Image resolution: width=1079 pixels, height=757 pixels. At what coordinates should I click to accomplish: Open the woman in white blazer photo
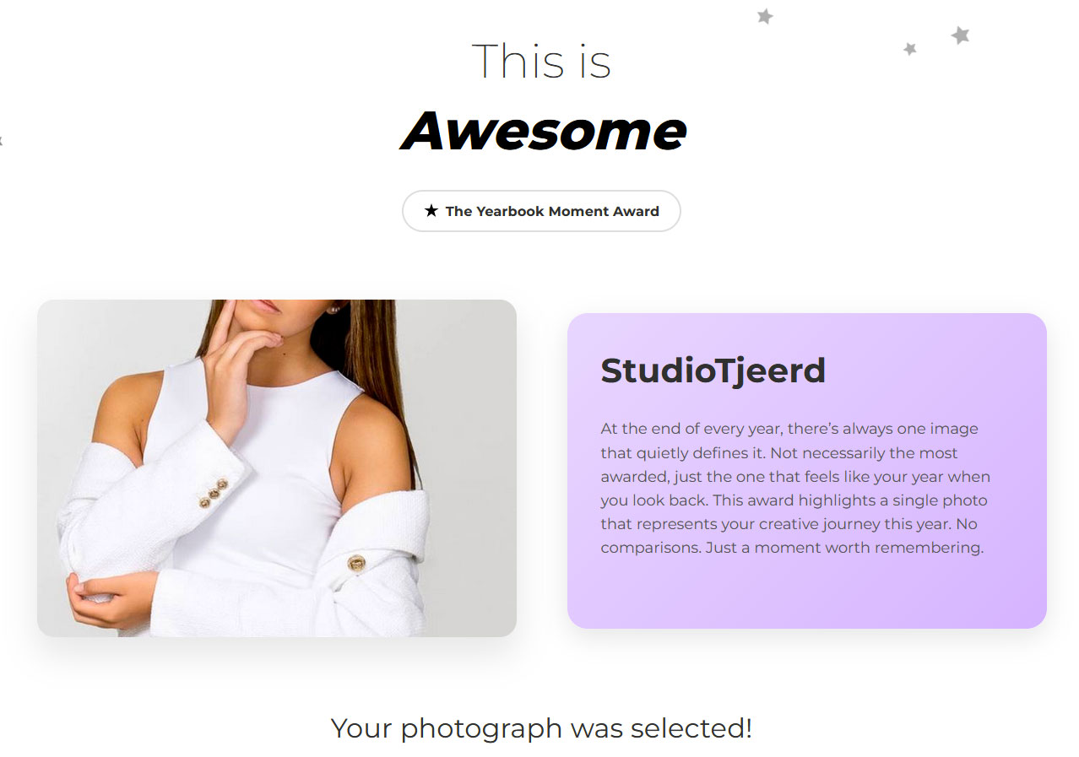pos(277,468)
